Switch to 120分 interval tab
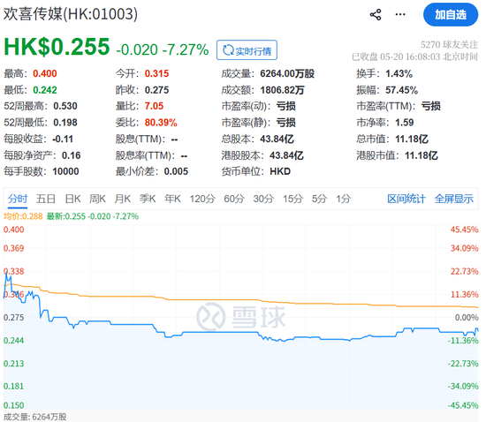This screenshot has height=422, width=486. [202, 199]
